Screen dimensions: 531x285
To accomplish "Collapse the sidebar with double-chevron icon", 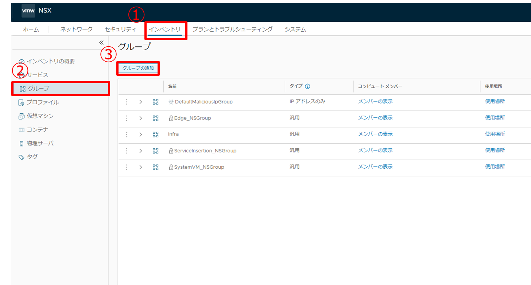I will (101, 43).
